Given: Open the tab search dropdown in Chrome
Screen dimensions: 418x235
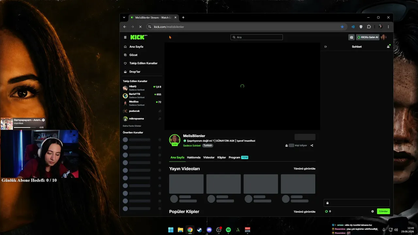Looking at the screenshot, I should pyautogui.click(x=124, y=18).
